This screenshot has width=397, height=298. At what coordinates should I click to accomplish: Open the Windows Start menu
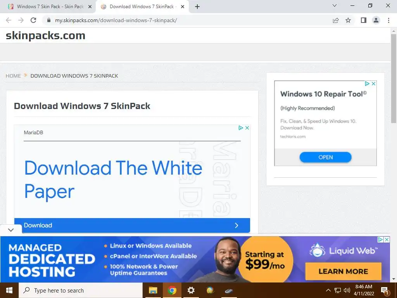coord(9,290)
